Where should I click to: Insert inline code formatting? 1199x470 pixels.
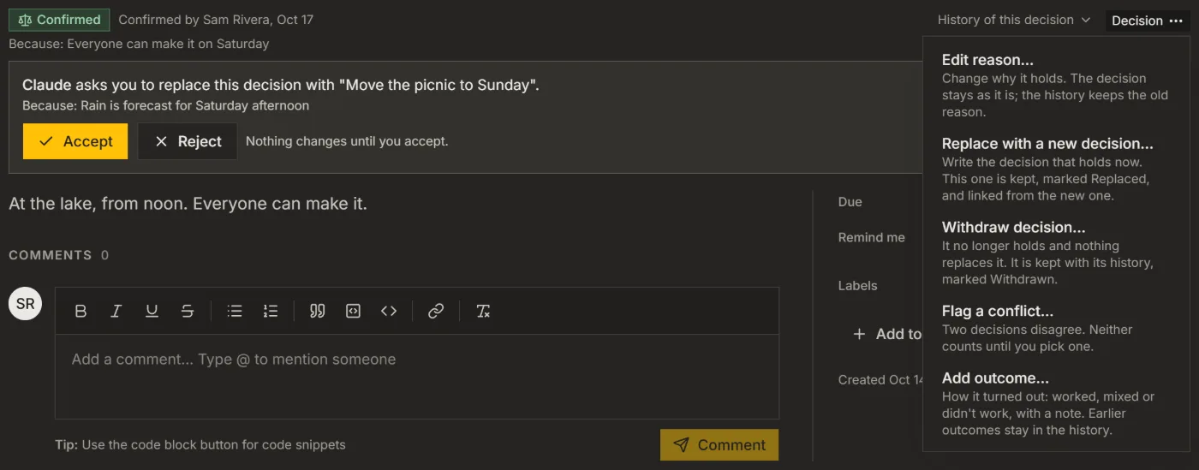click(389, 311)
